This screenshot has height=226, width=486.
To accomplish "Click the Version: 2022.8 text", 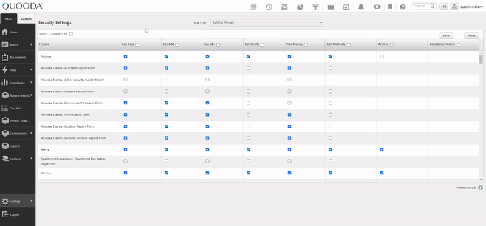I will [466, 188].
